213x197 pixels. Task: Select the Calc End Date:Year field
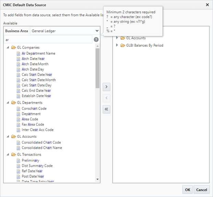click(36, 91)
